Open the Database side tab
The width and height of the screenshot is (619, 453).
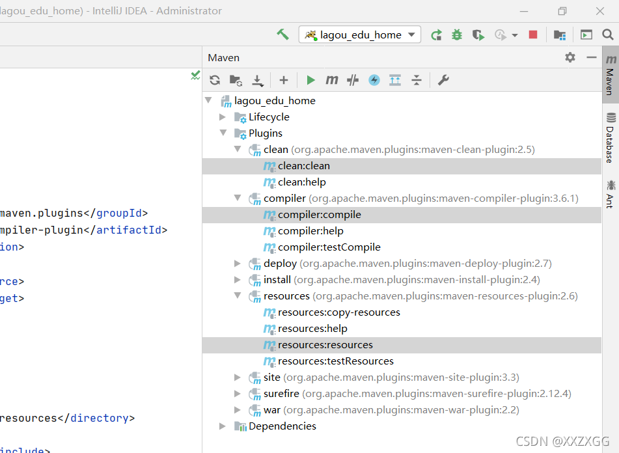[611, 138]
